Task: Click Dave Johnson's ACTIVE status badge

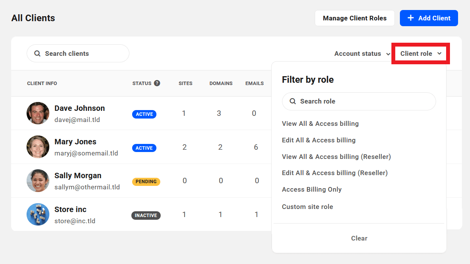Action: (144, 114)
